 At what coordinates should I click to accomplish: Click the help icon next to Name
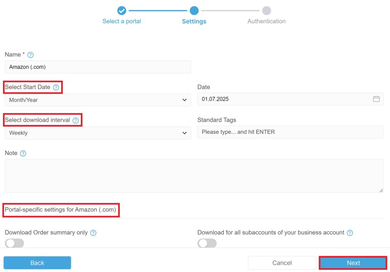point(30,55)
